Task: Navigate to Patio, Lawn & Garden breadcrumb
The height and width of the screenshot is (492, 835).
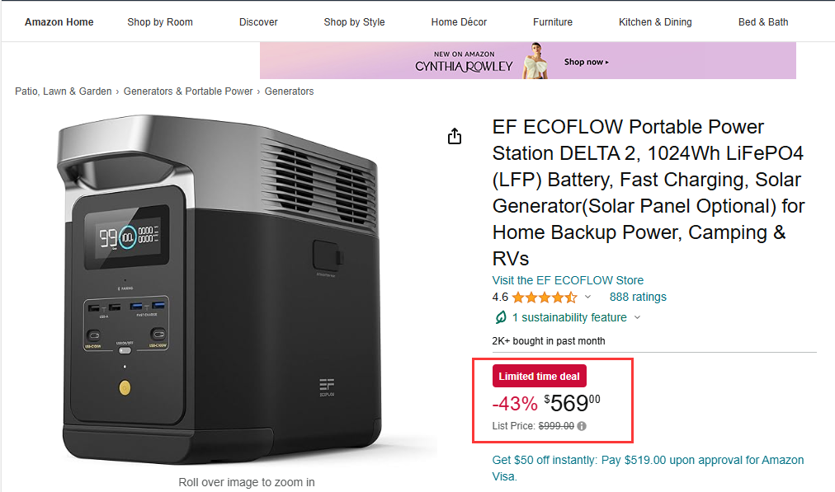Action: click(x=63, y=91)
